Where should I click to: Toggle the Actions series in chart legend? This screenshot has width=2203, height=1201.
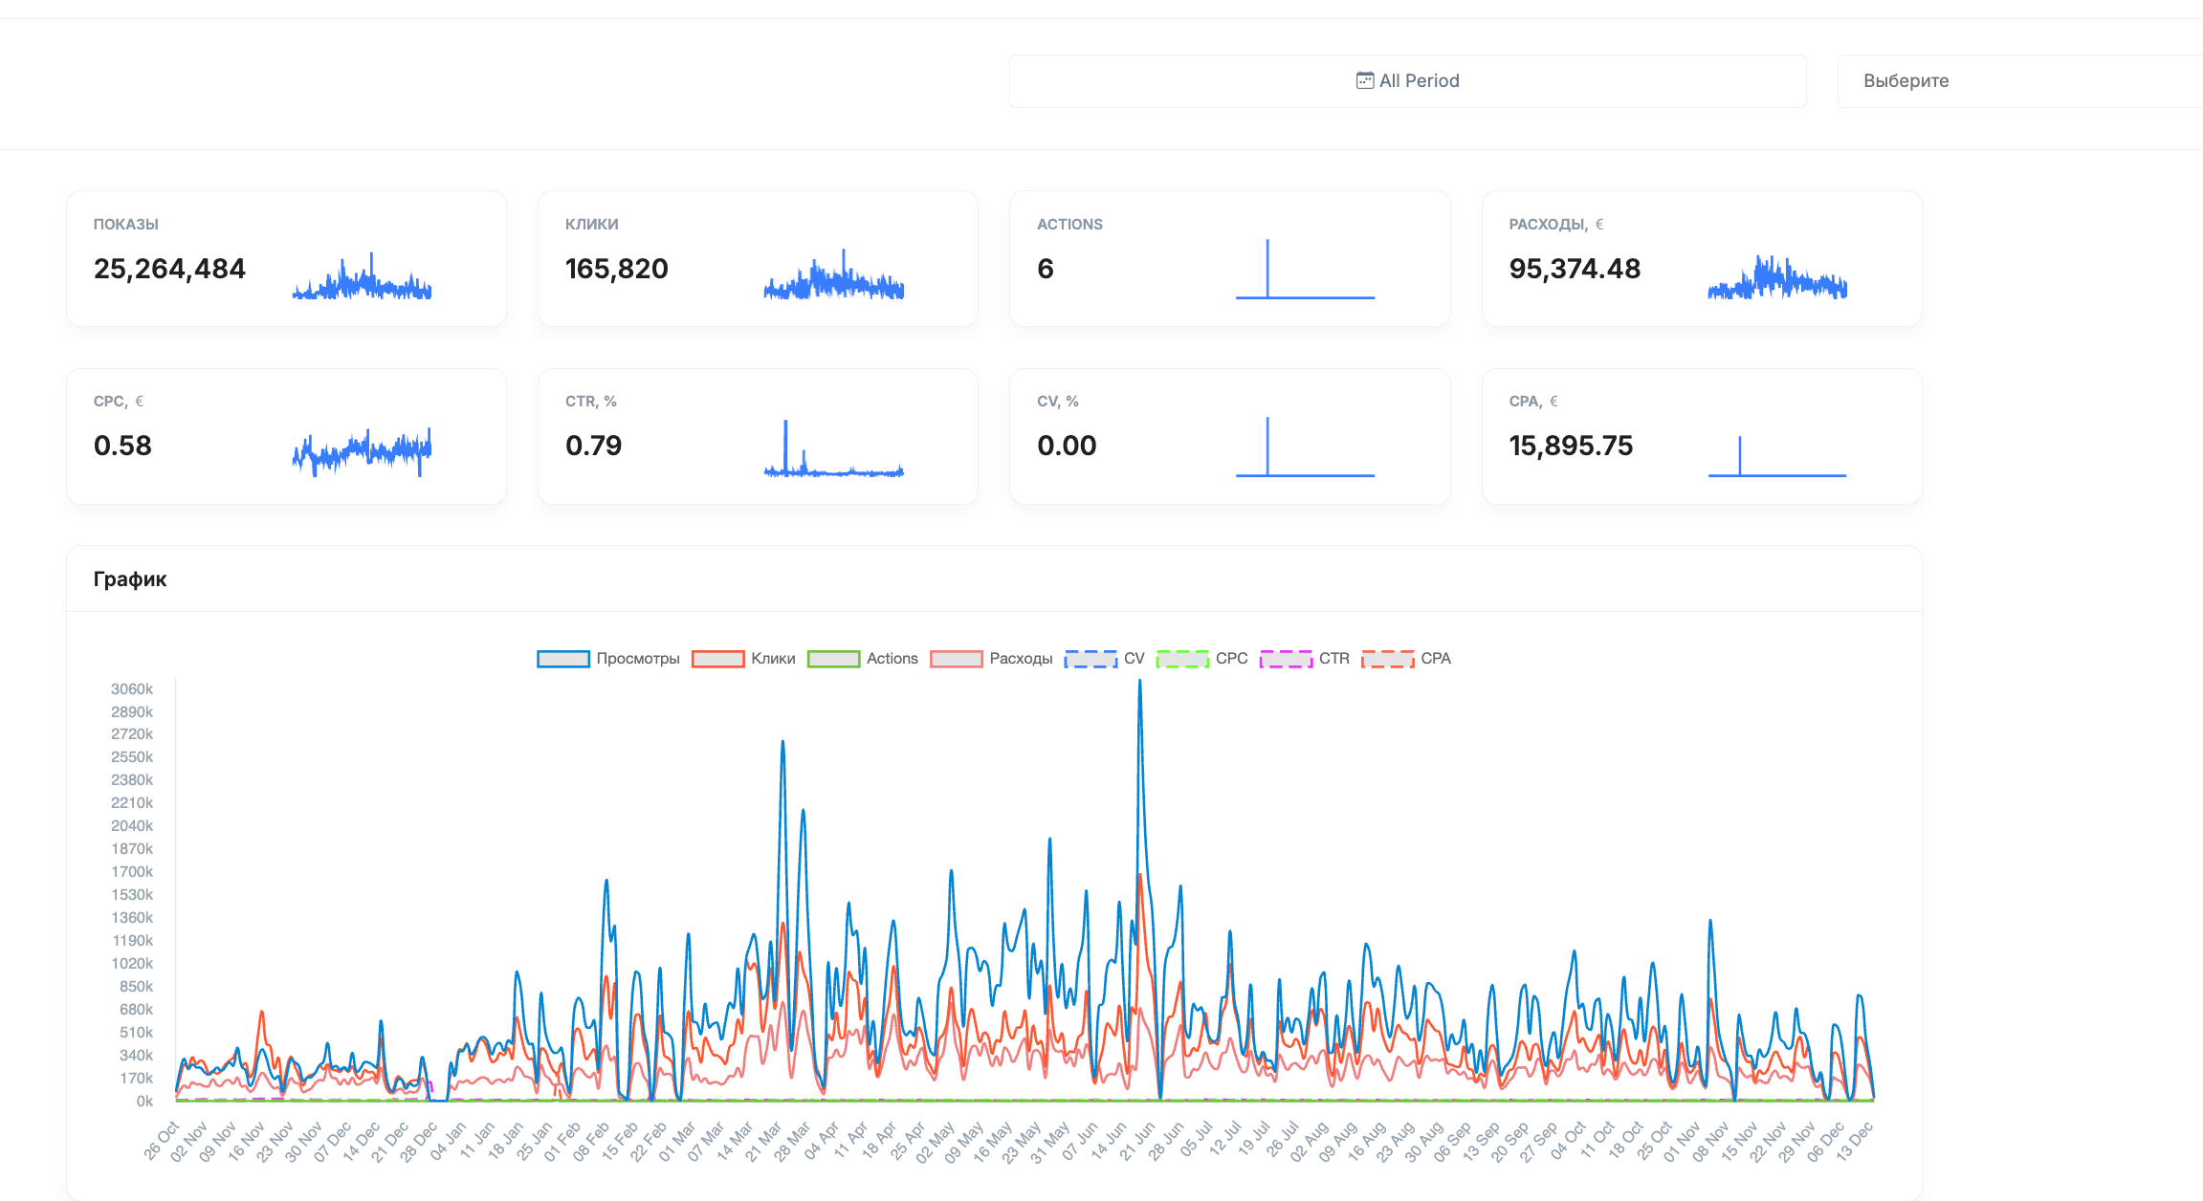pos(862,659)
